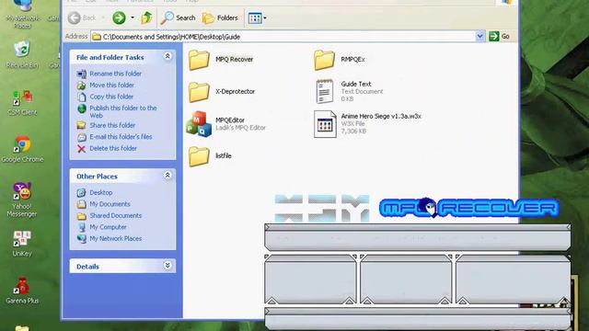The height and width of the screenshot is (331, 589).
Task: Open My Computer link in Other Places
Action: click(x=108, y=227)
